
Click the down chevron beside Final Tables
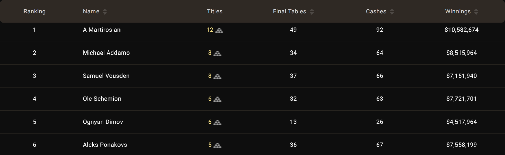[312, 13]
